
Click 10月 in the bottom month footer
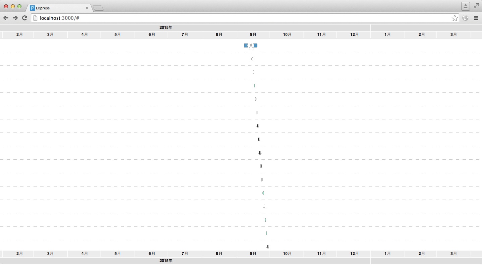(x=287, y=254)
